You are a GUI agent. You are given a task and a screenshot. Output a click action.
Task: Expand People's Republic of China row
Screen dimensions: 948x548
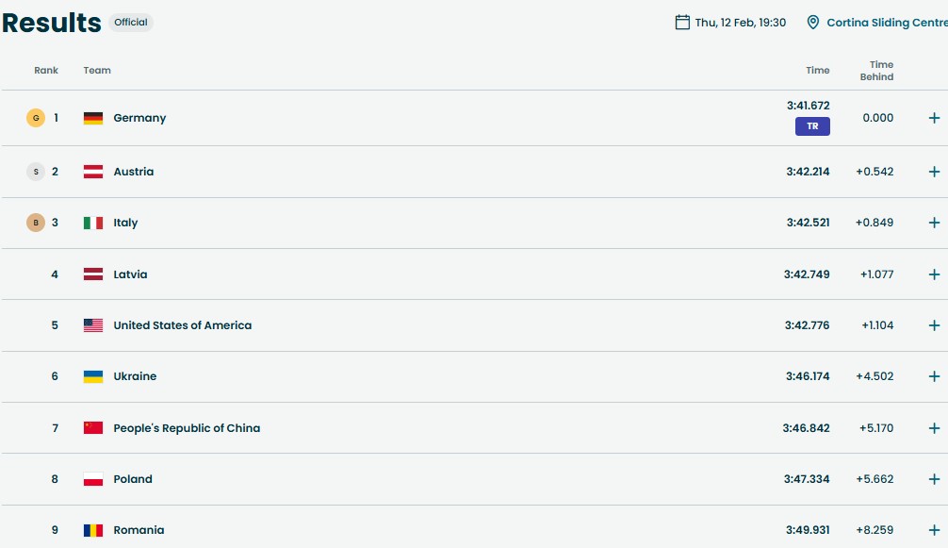pos(934,428)
